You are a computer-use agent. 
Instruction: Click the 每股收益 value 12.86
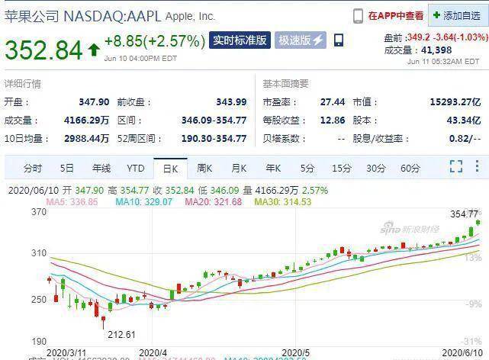[x=333, y=121]
